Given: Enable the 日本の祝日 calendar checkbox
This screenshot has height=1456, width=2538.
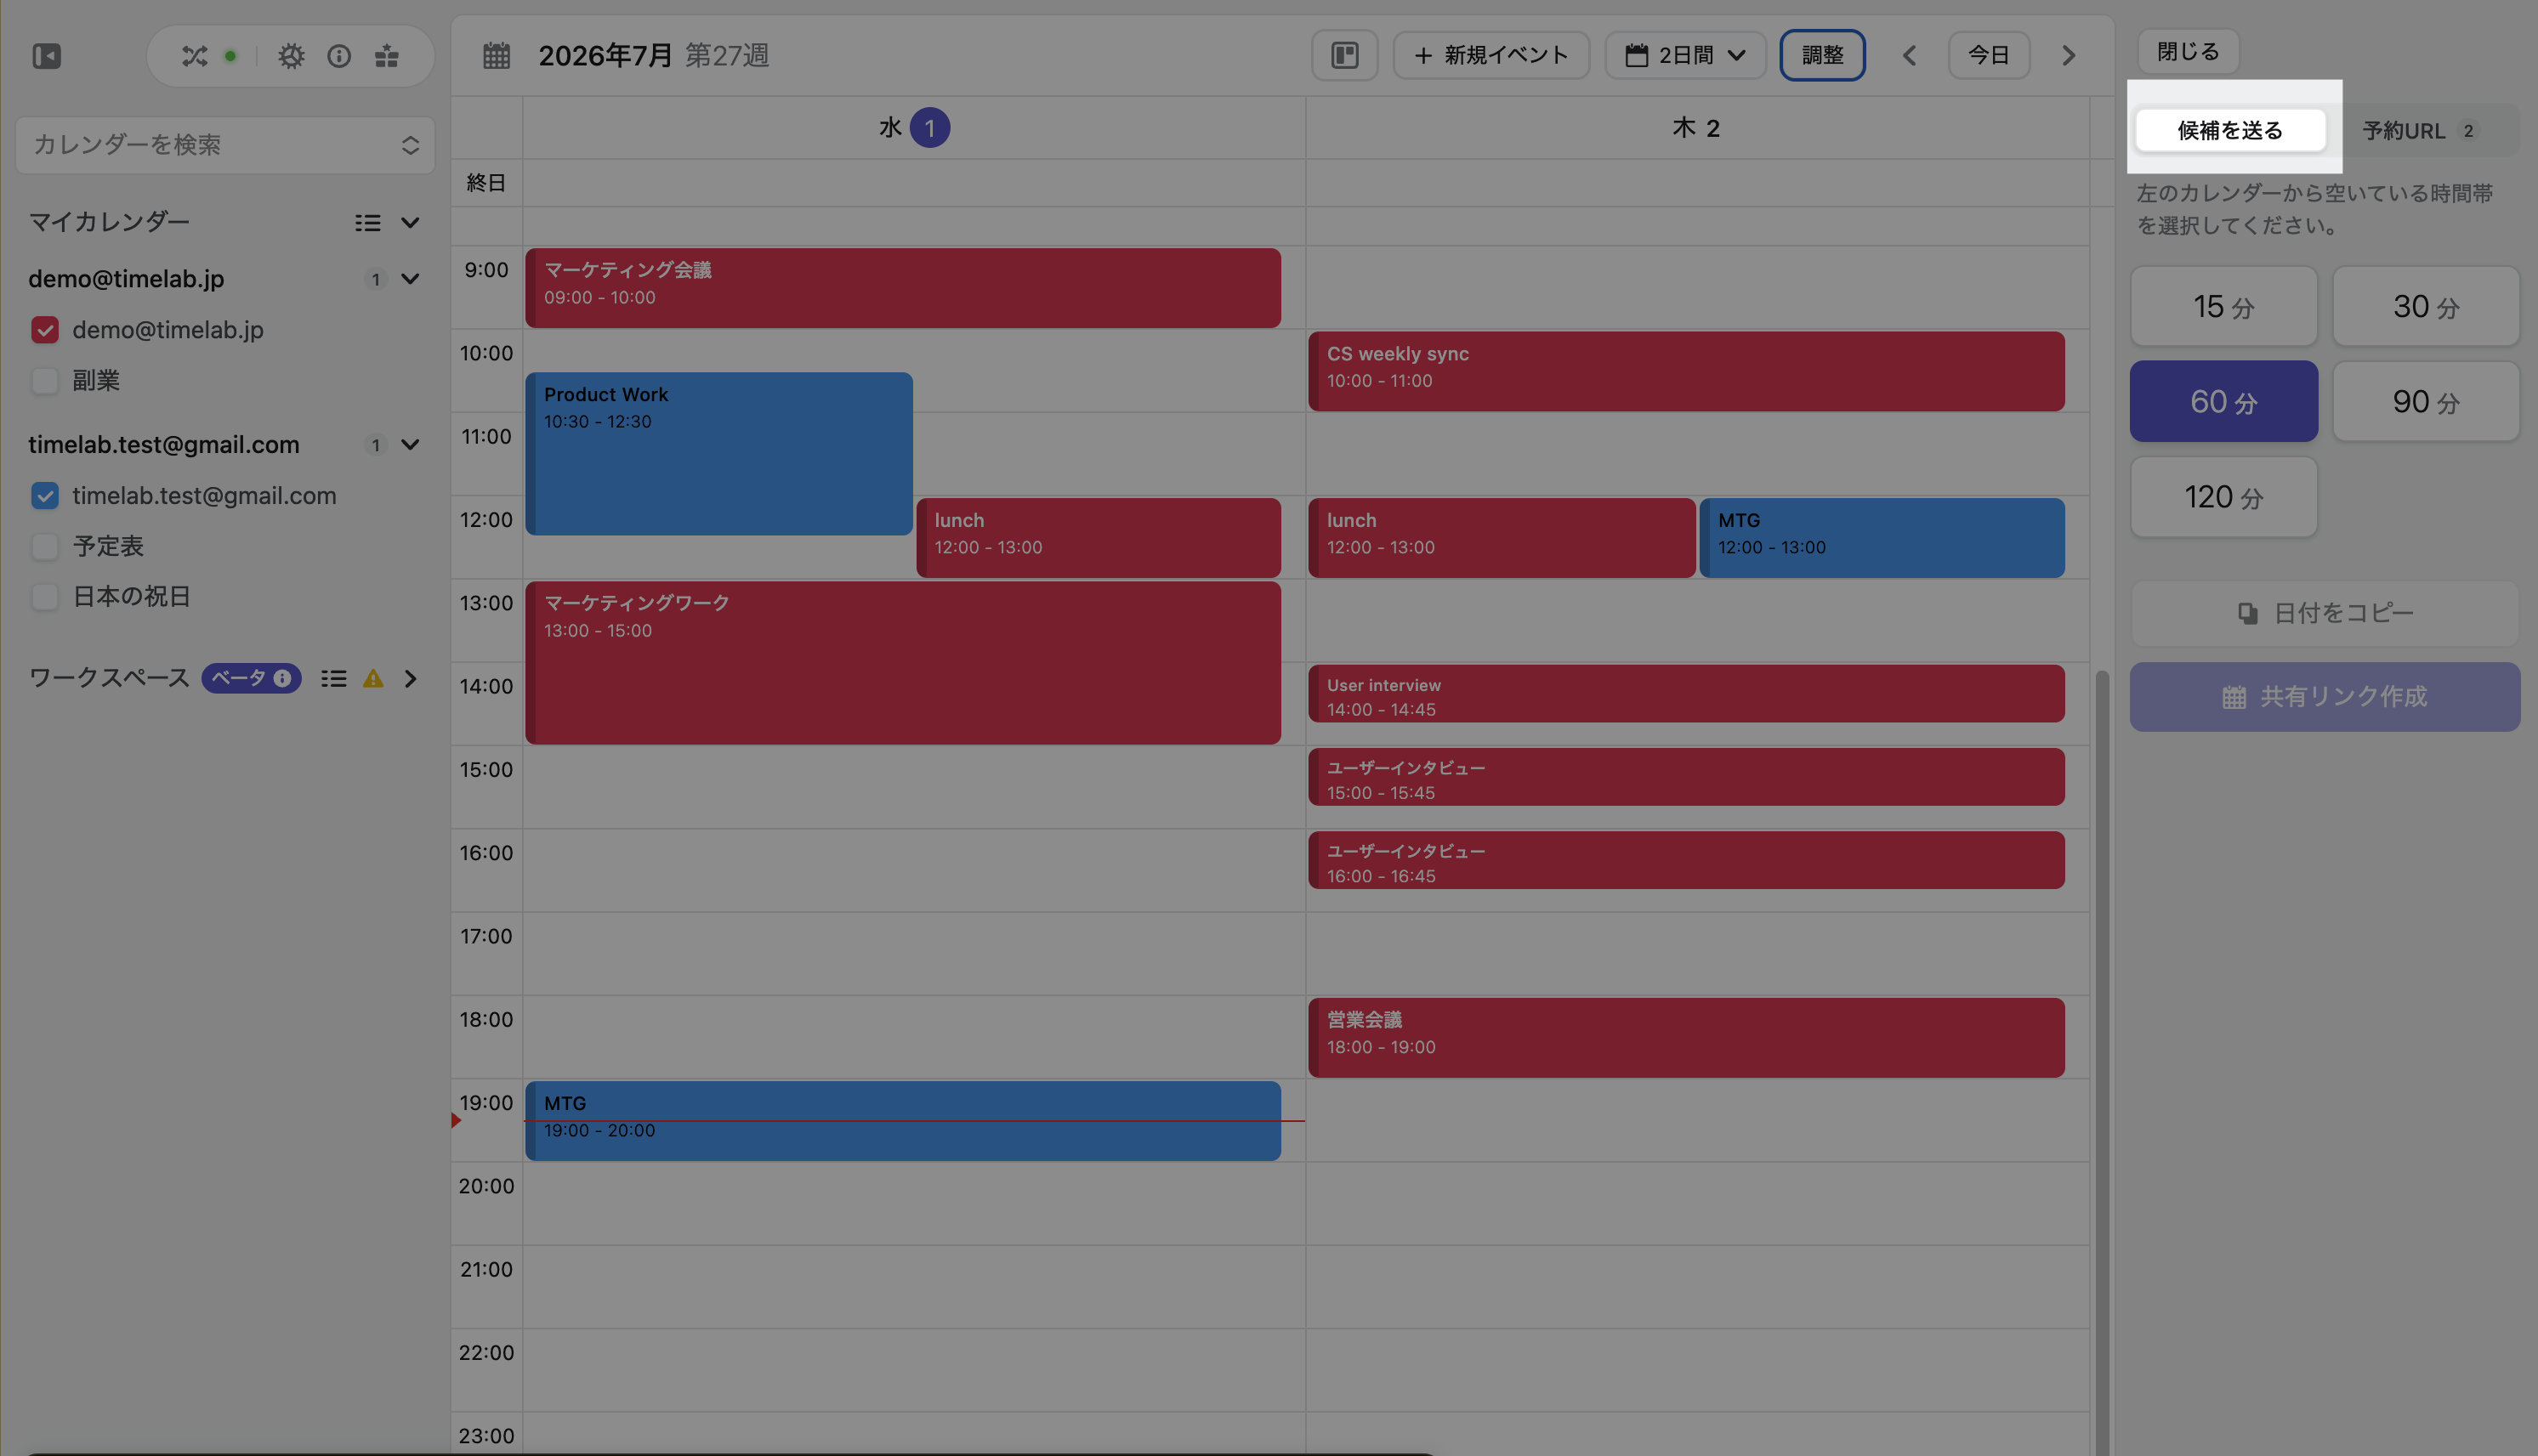Looking at the screenshot, I should (45, 597).
